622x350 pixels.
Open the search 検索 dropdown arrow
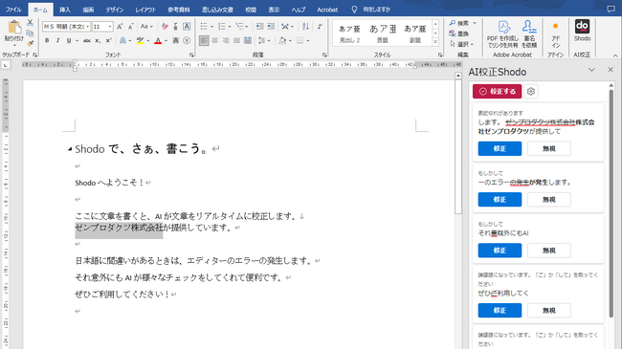click(x=475, y=23)
